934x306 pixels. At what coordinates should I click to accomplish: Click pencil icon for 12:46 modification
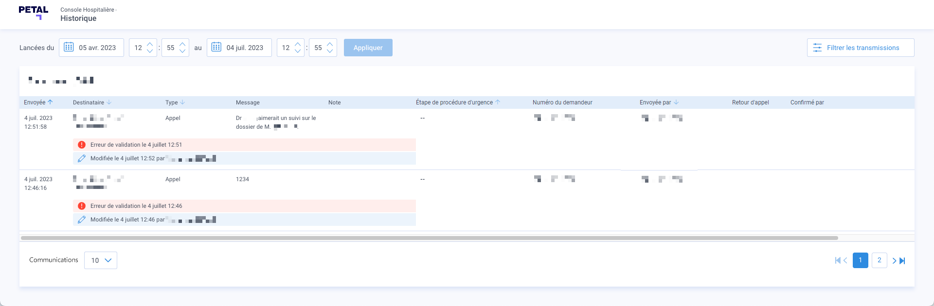[x=82, y=220]
